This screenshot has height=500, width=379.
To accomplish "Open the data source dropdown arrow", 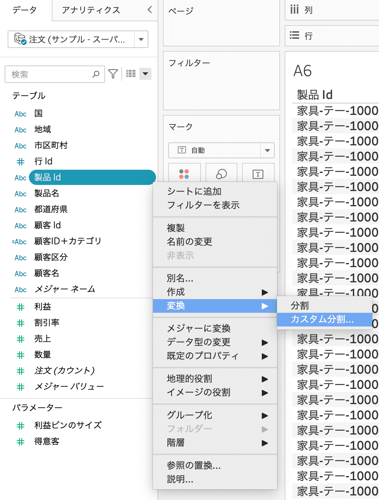I will point(141,39).
